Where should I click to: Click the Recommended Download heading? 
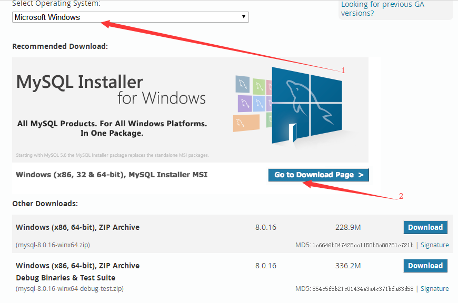[60, 46]
